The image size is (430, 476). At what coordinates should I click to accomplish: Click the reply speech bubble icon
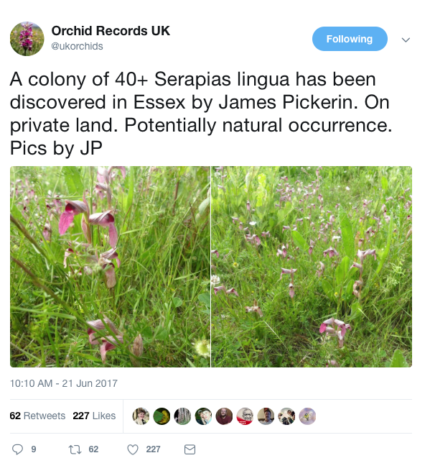[17, 449]
